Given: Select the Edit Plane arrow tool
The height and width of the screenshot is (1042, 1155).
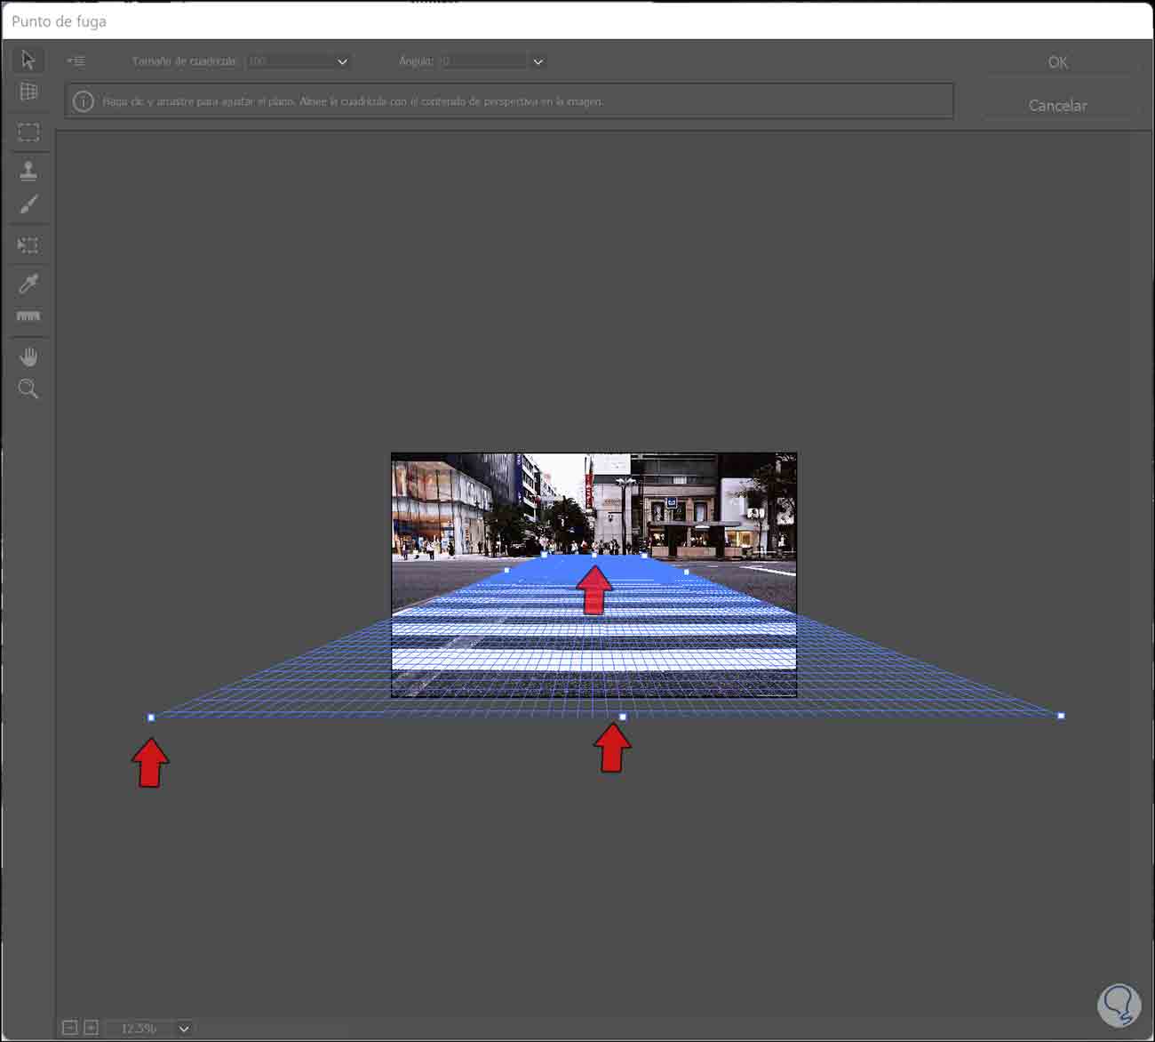Looking at the screenshot, I should (28, 60).
